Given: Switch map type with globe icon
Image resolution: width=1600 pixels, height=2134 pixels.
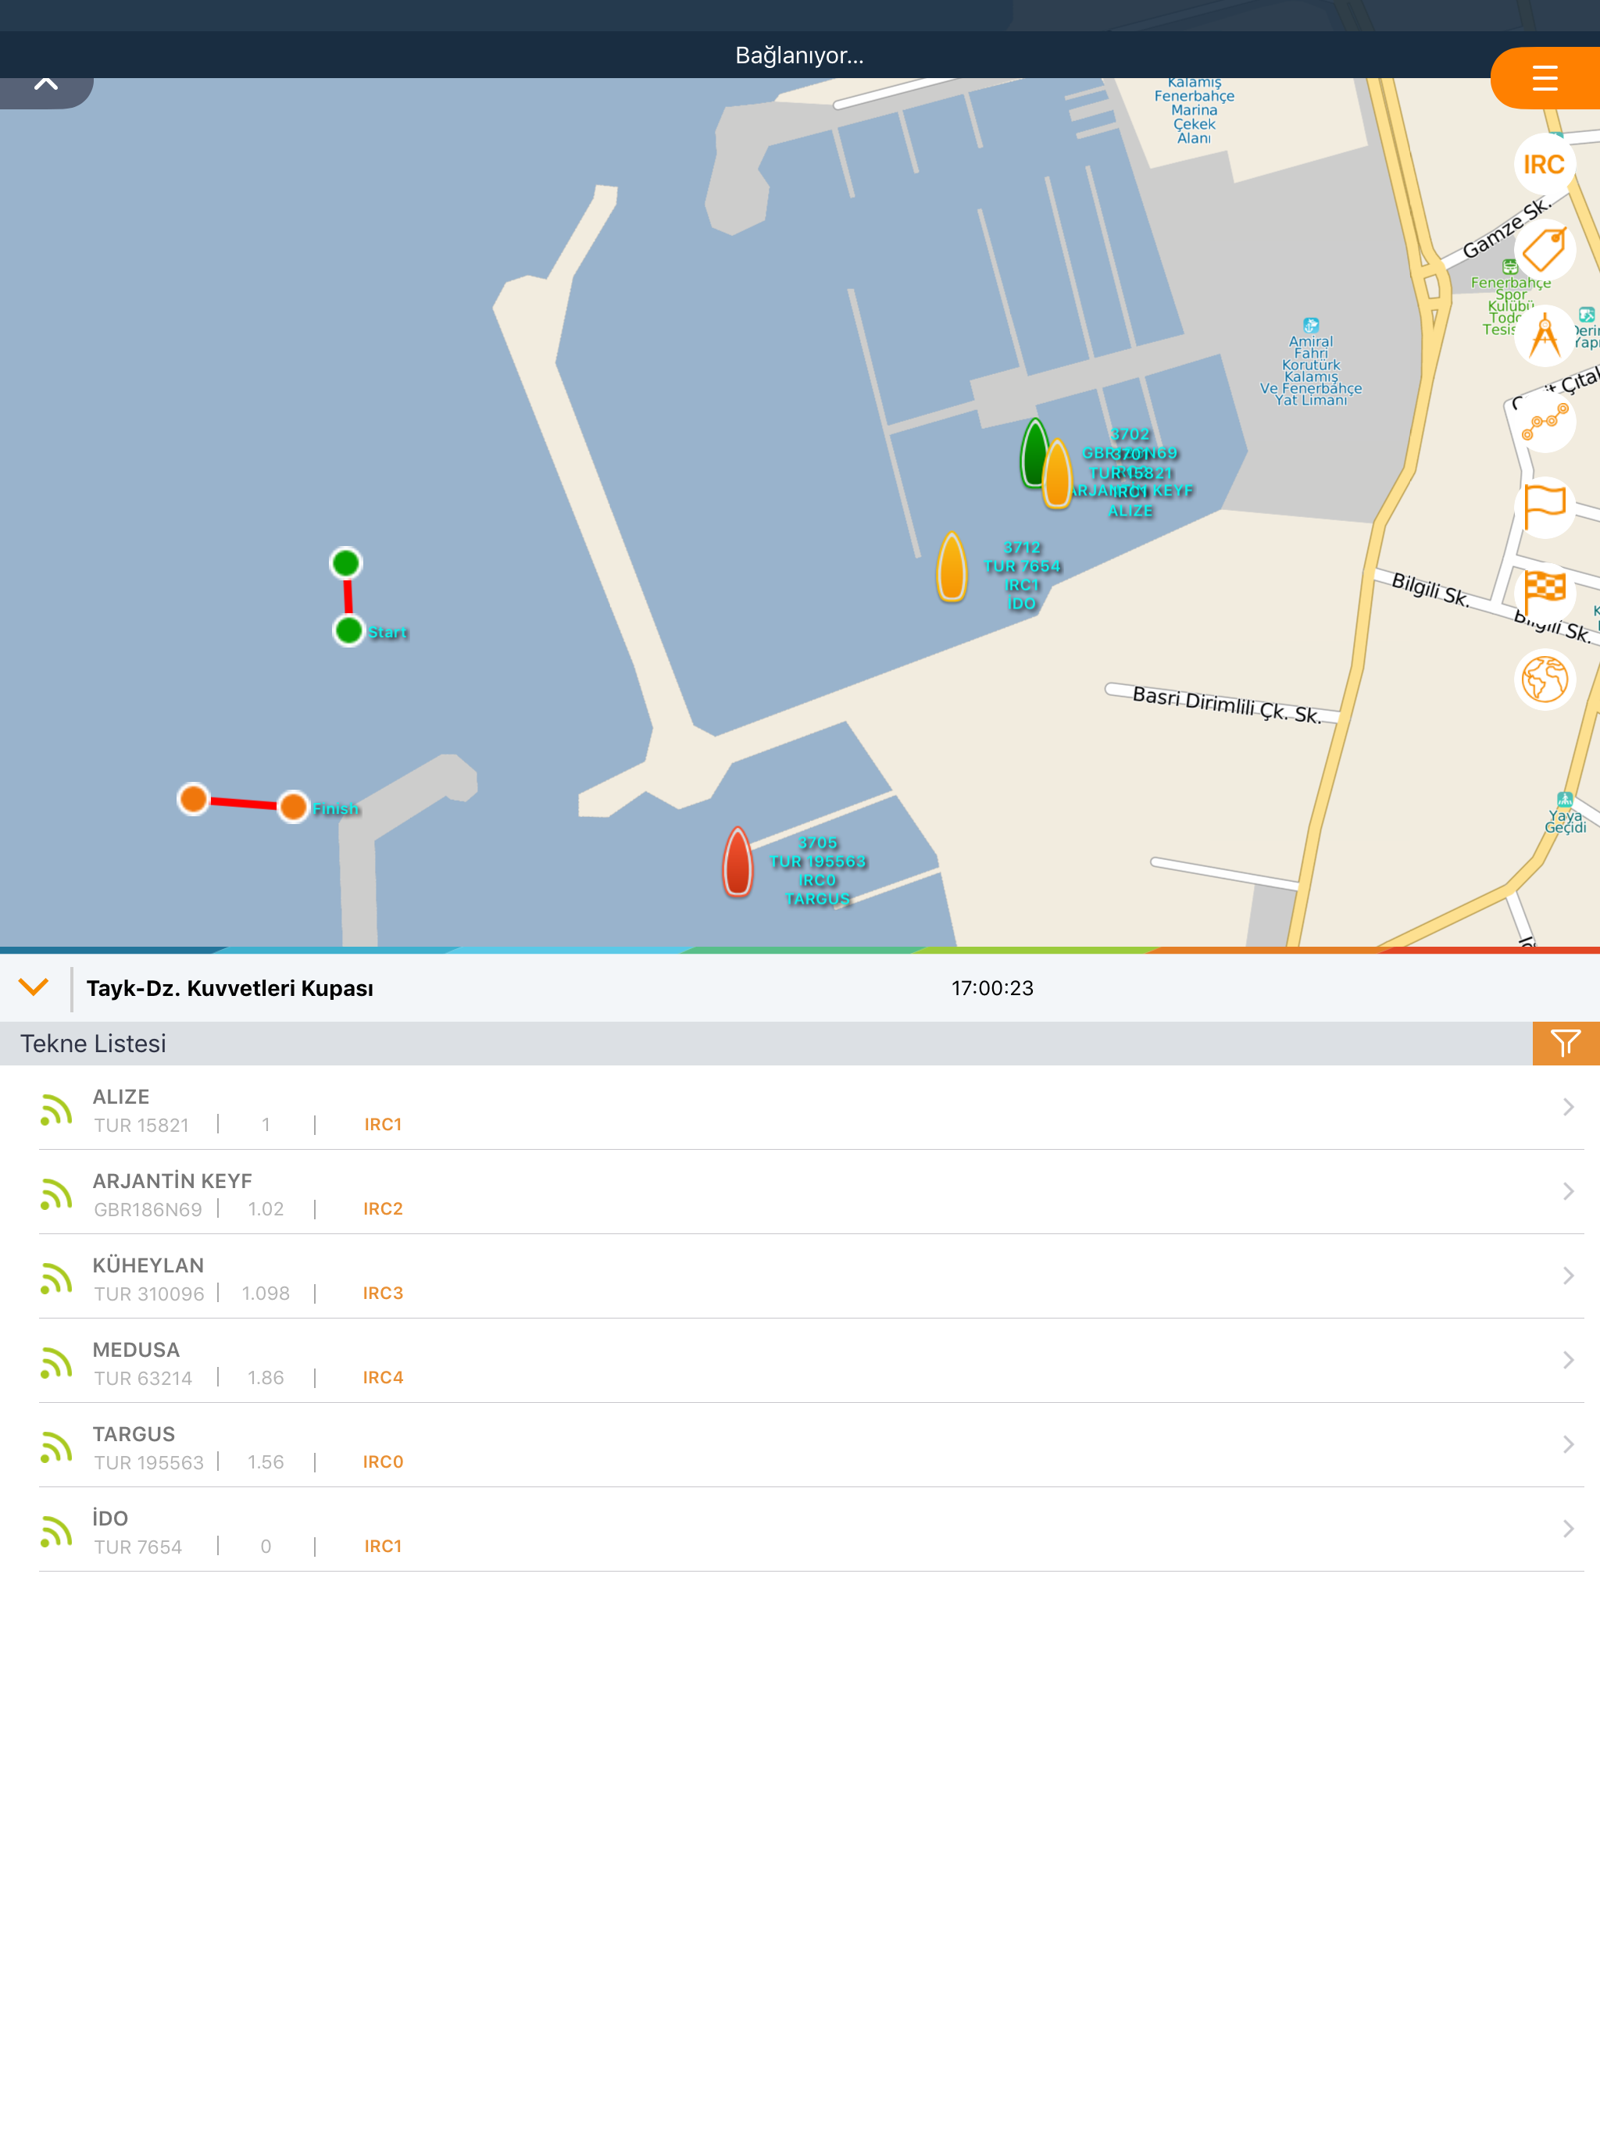Looking at the screenshot, I should coord(1544,679).
